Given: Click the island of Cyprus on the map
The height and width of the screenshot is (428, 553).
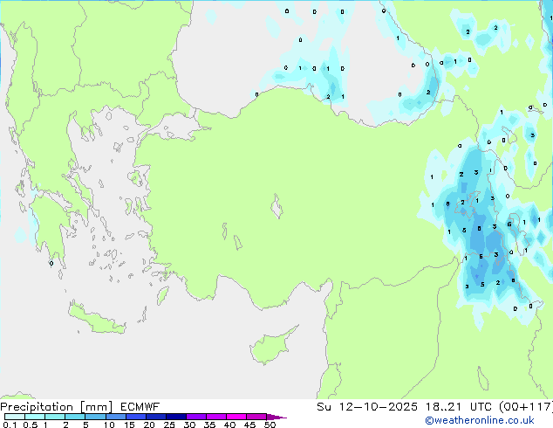Looking at the screenshot, I should [x=270, y=346].
